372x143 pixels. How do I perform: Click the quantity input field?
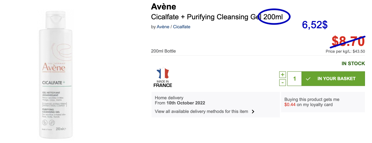click(x=294, y=79)
